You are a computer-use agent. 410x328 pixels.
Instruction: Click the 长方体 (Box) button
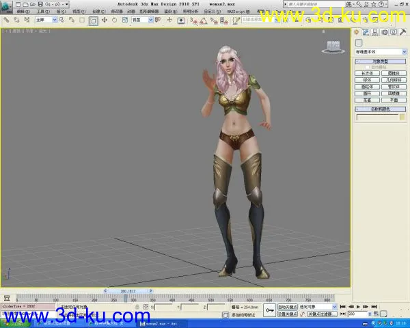tap(367, 73)
